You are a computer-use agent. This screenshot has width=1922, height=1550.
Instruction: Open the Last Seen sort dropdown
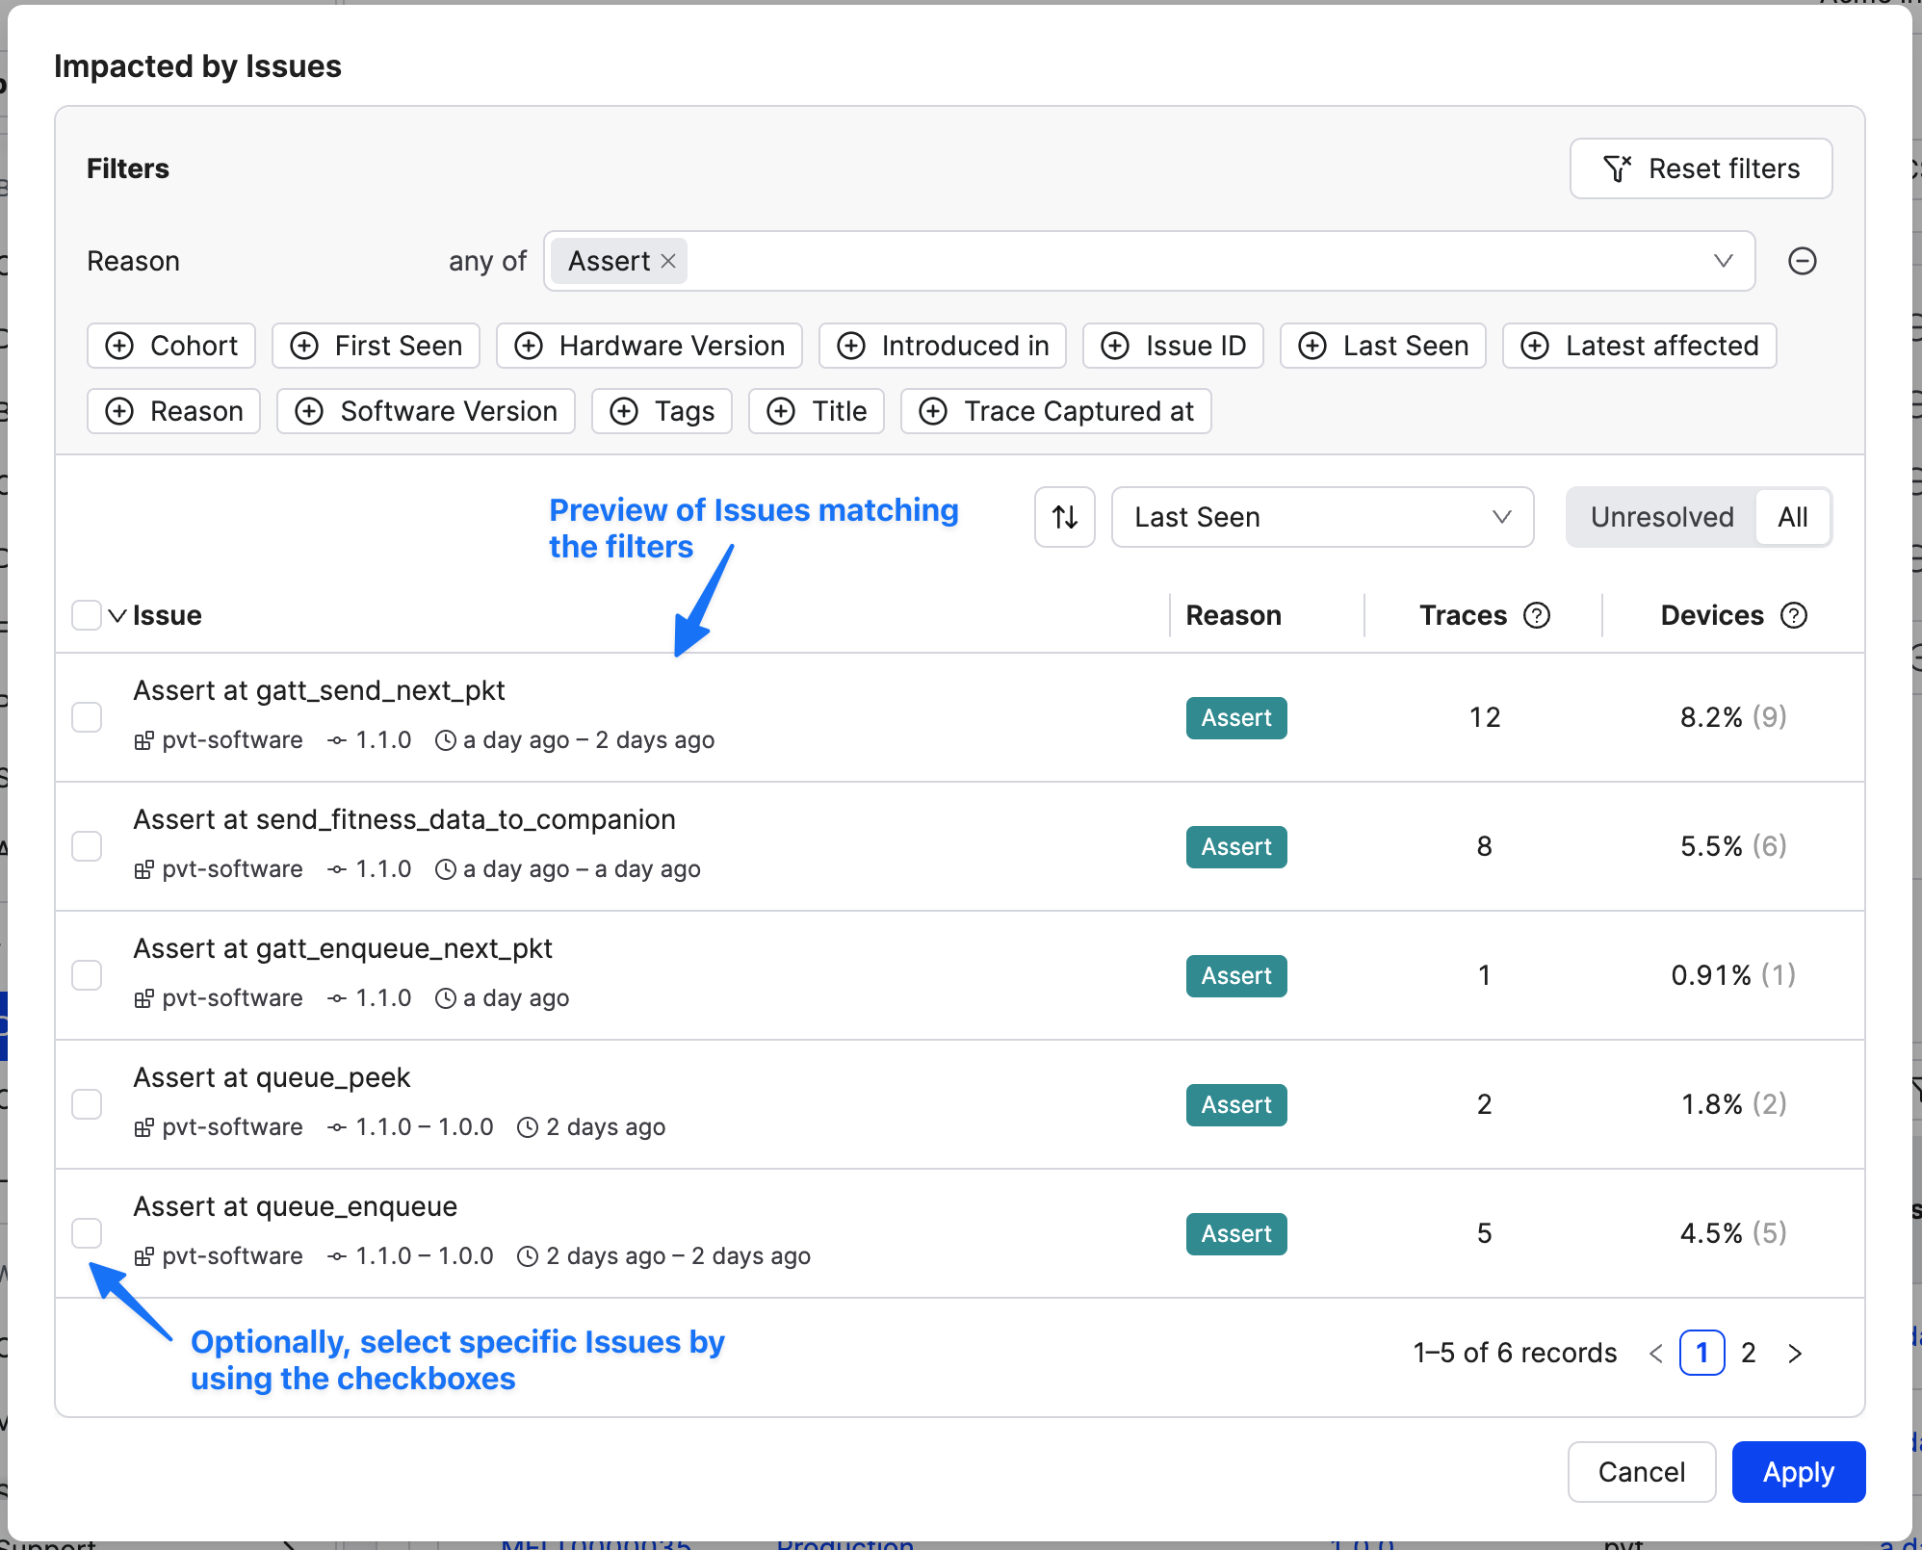(1321, 517)
